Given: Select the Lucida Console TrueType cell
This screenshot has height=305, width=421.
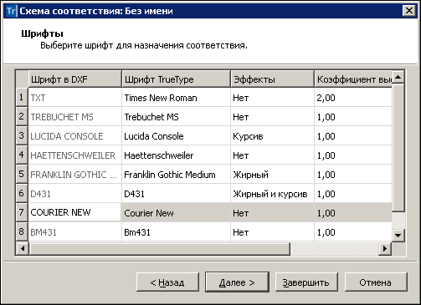Looking at the screenshot, I should 176,136.
